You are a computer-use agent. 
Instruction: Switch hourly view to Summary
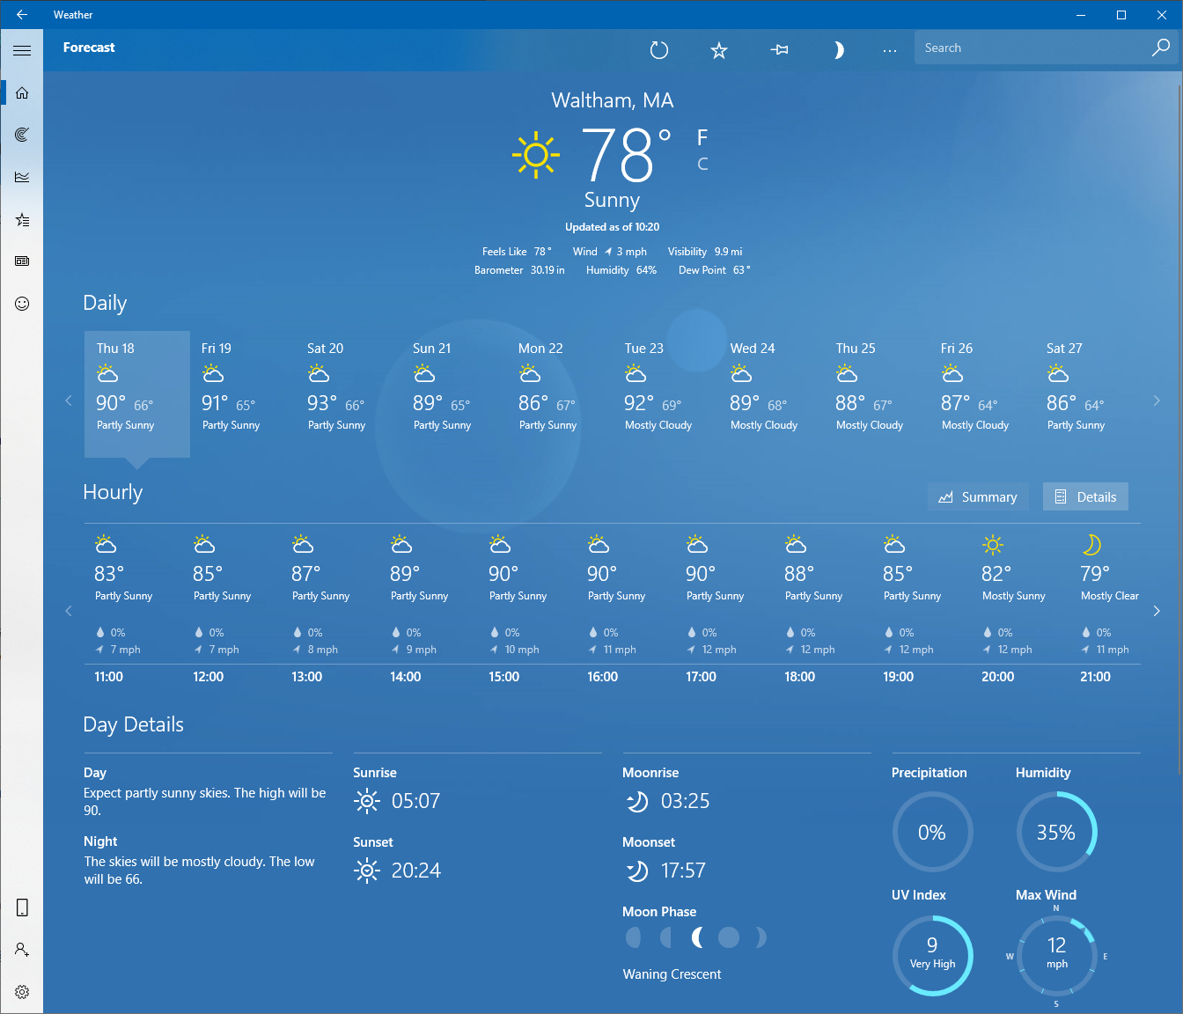(978, 496)
